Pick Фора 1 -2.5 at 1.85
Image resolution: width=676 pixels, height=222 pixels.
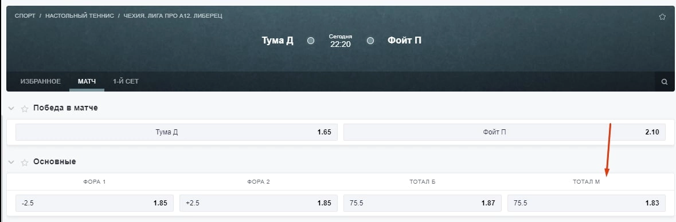[x=95, y=203]
